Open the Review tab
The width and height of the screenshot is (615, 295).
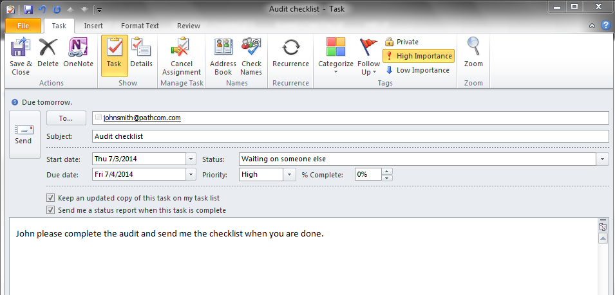tap(189, 26)
